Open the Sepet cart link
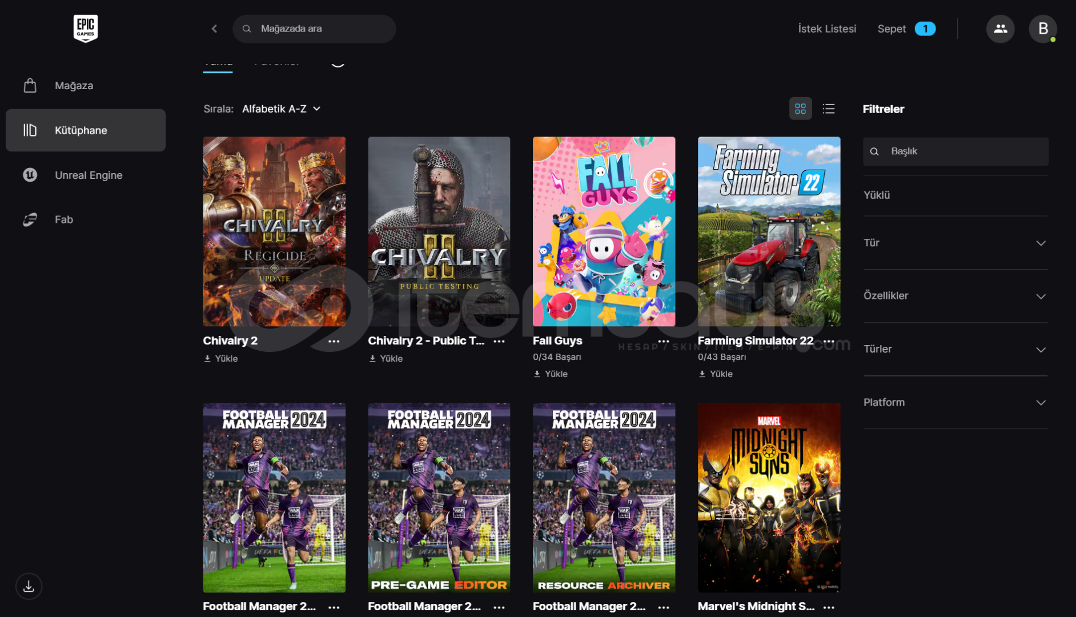Viewport: 1076px width, 617px height. click(906, 29)
